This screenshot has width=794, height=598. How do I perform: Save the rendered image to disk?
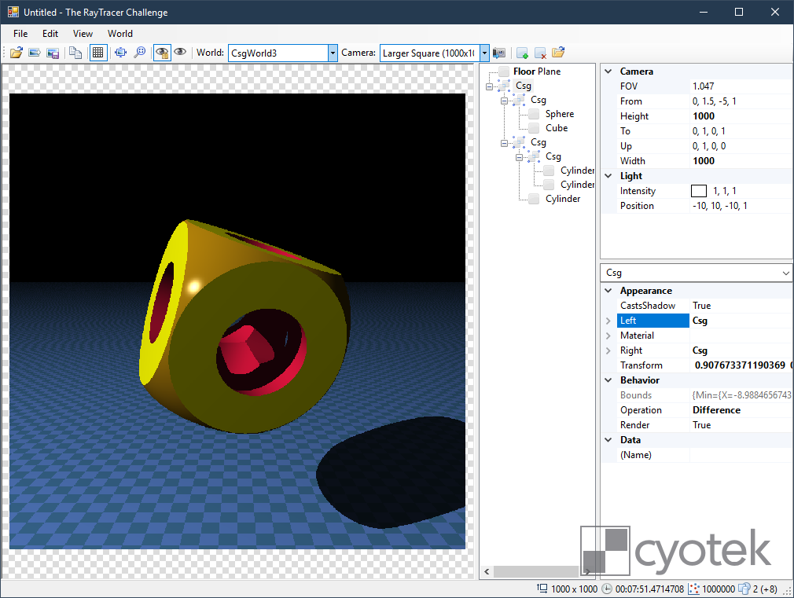pyautogui.click(x=53, y=53)
